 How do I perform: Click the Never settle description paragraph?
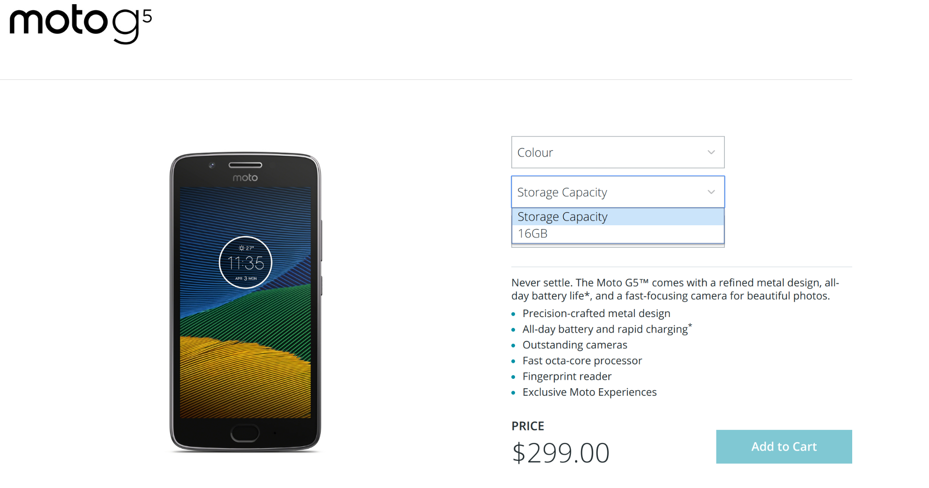point(675,289)
